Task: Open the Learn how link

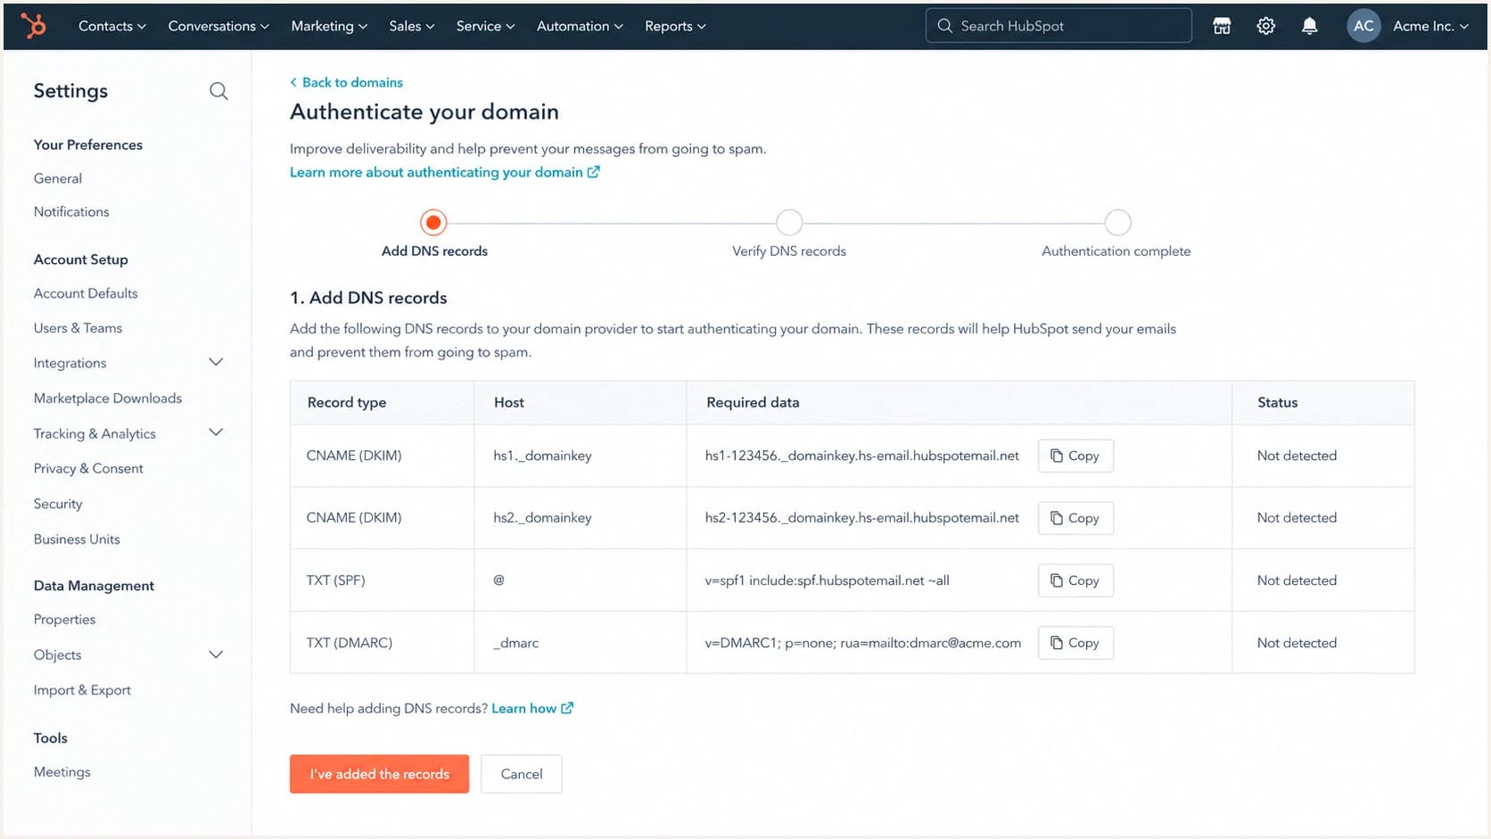Action: (532, 708)
